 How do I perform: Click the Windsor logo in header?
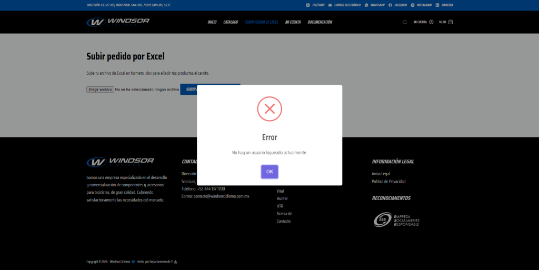coord(118,22)
